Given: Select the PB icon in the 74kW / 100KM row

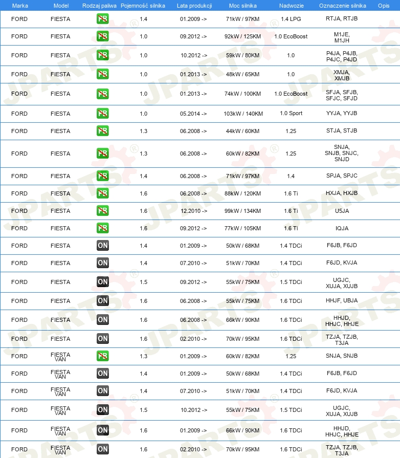Looking at the screenshot, I should click(x=102, y=94).
